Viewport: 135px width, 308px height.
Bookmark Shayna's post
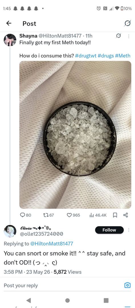click(115, 215)
